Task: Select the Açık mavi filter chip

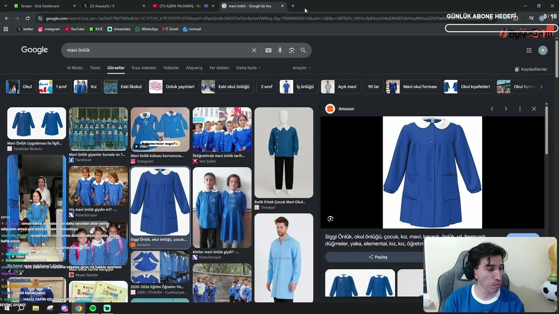Action: pyautogui.click(x=340, y=87)
